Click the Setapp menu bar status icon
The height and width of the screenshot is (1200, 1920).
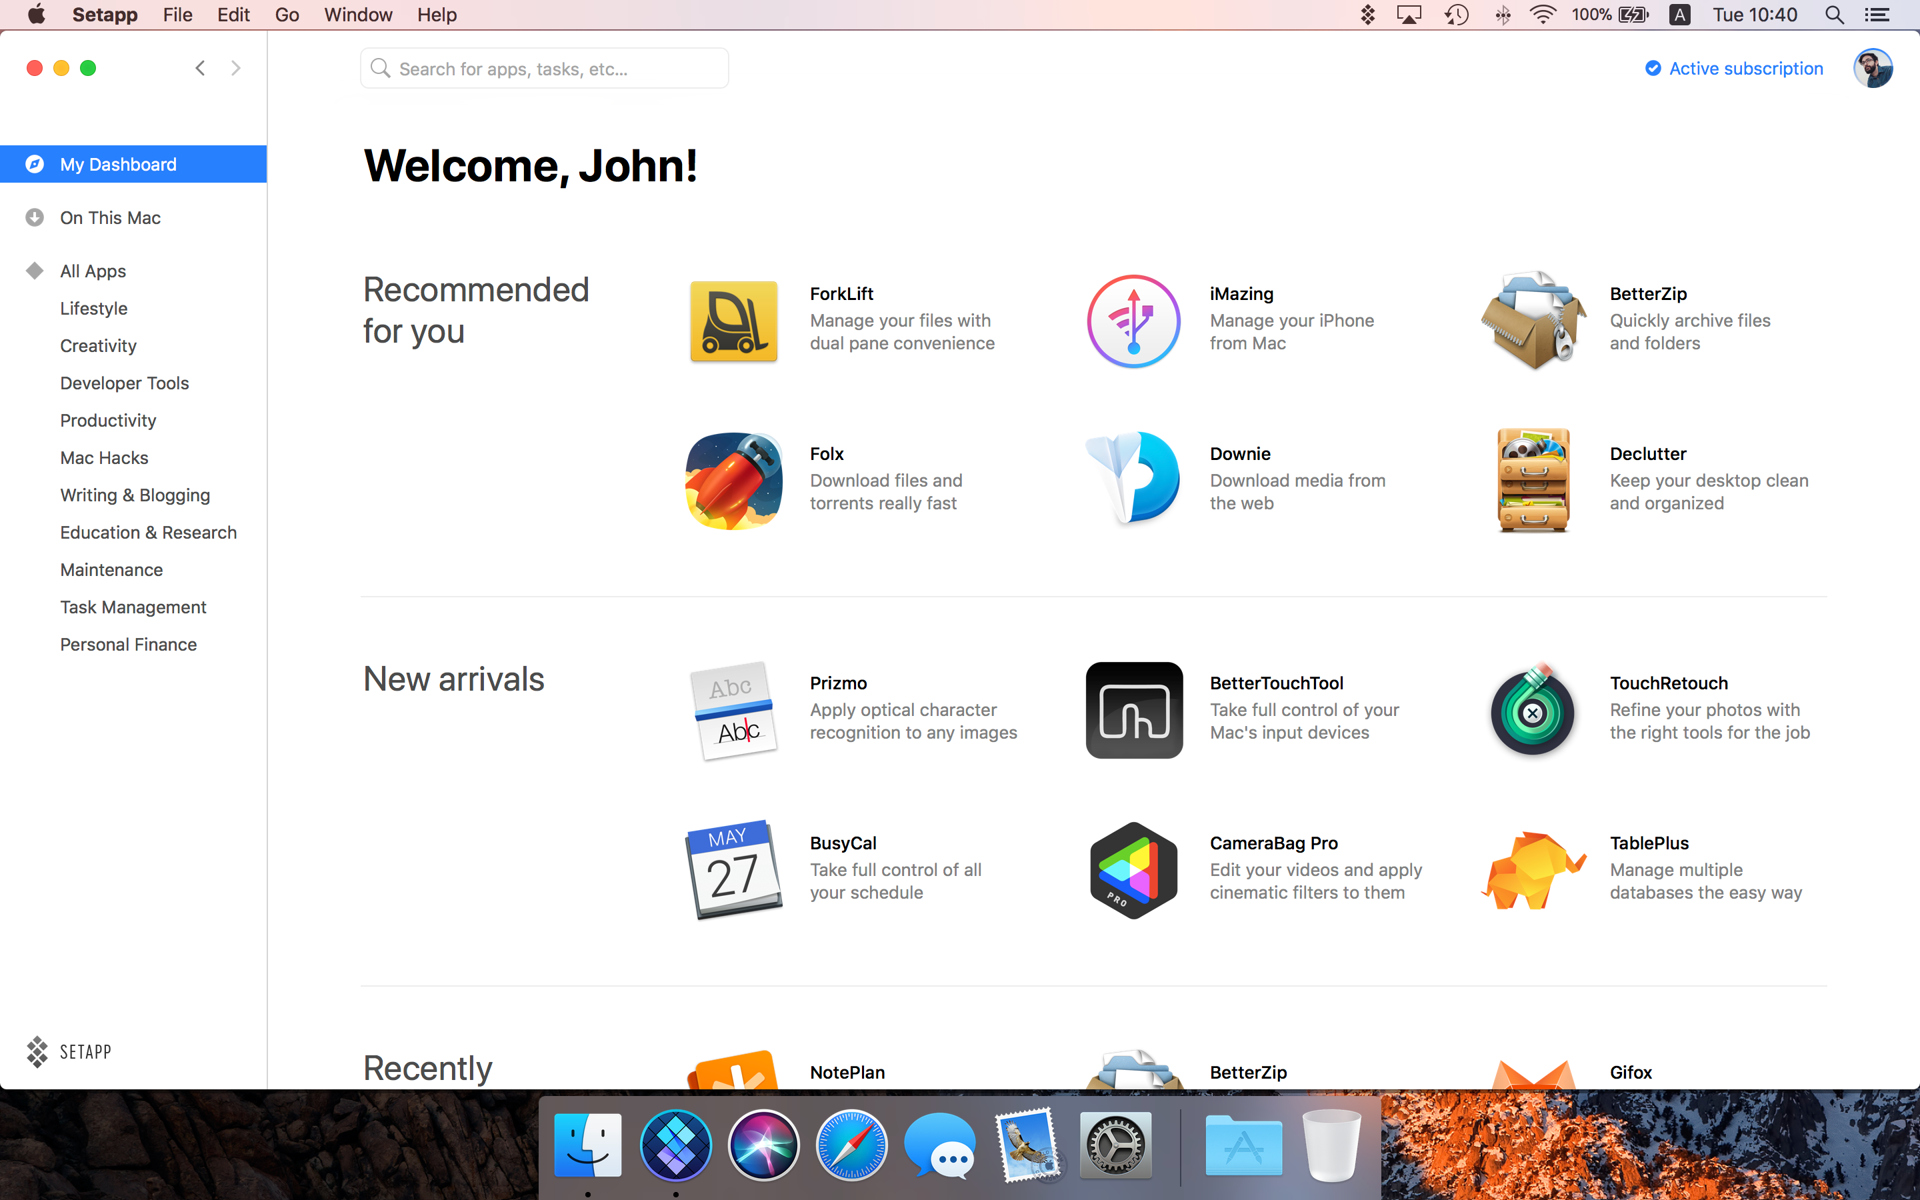click(x=1368, y=15)
